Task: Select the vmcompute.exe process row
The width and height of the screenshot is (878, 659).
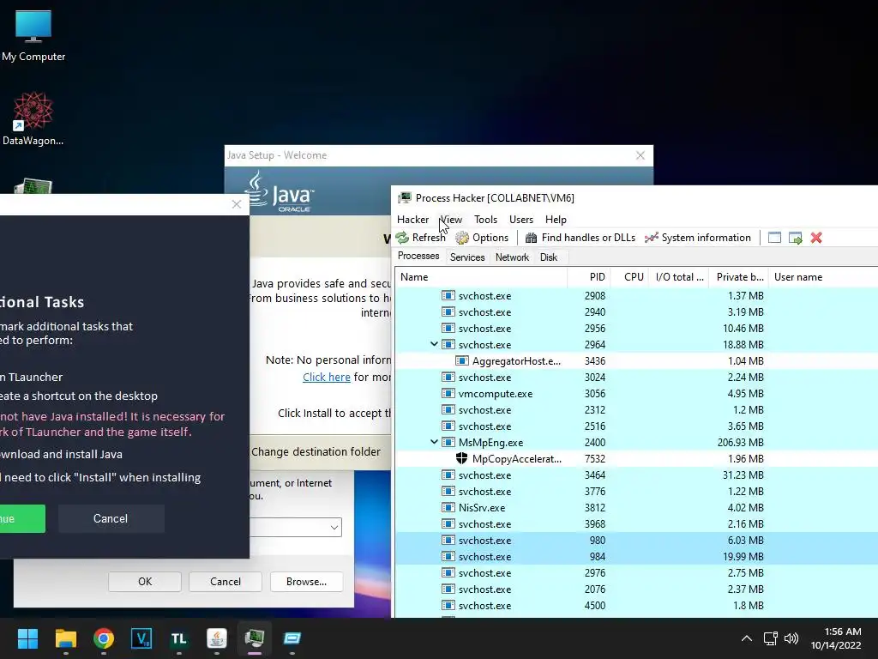Action: coord(636,393)
